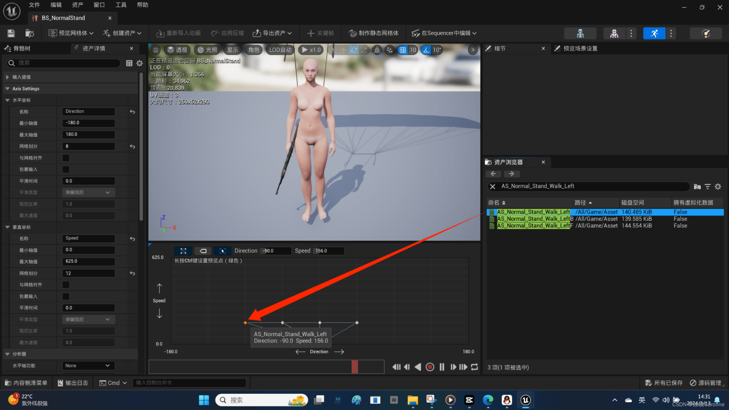Click the save asset floppy disk icon
Viewport: 729px width, 410px height.
[x=11, y=33]
